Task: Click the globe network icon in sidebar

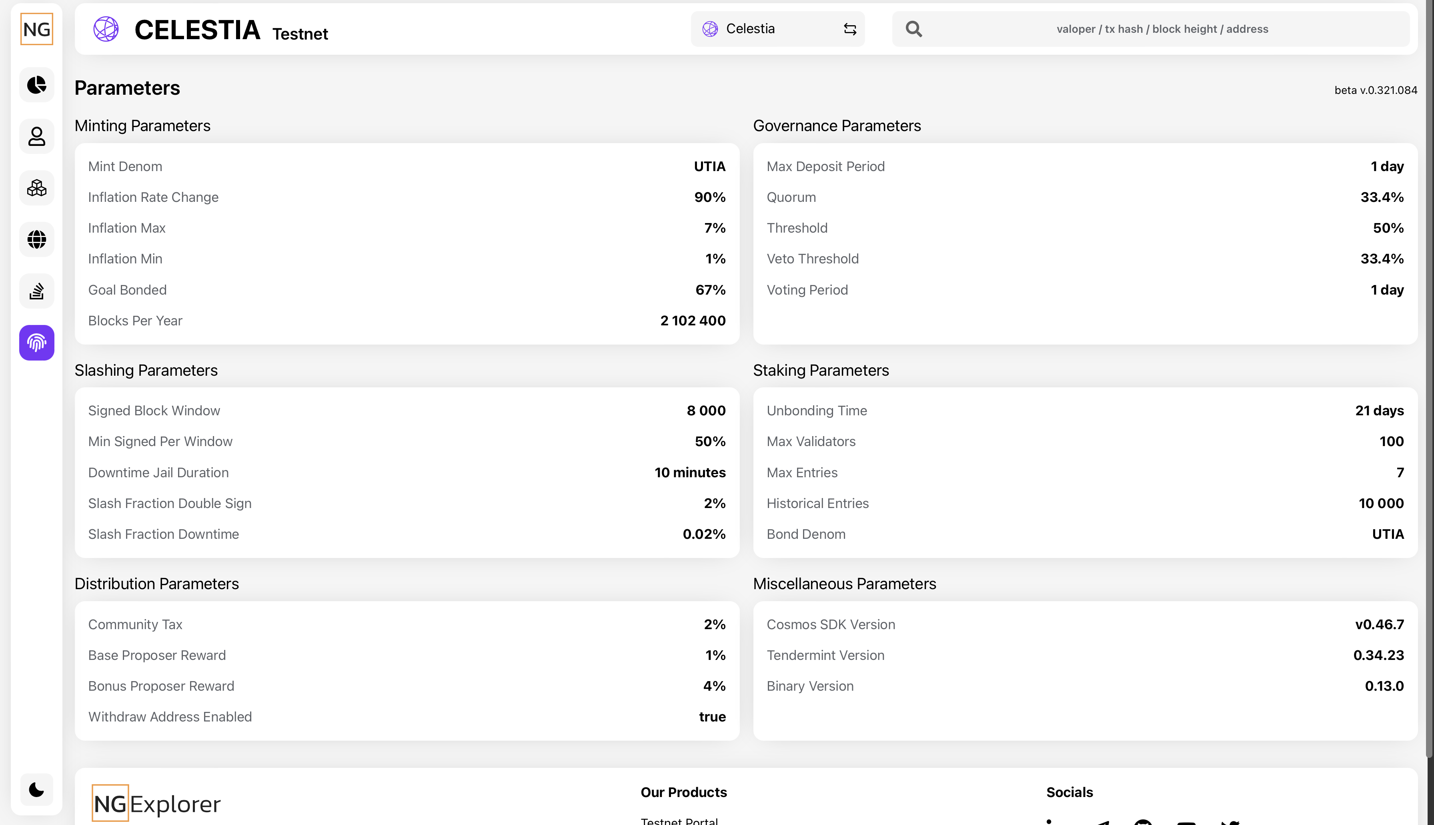Action: tap(36, 239)
